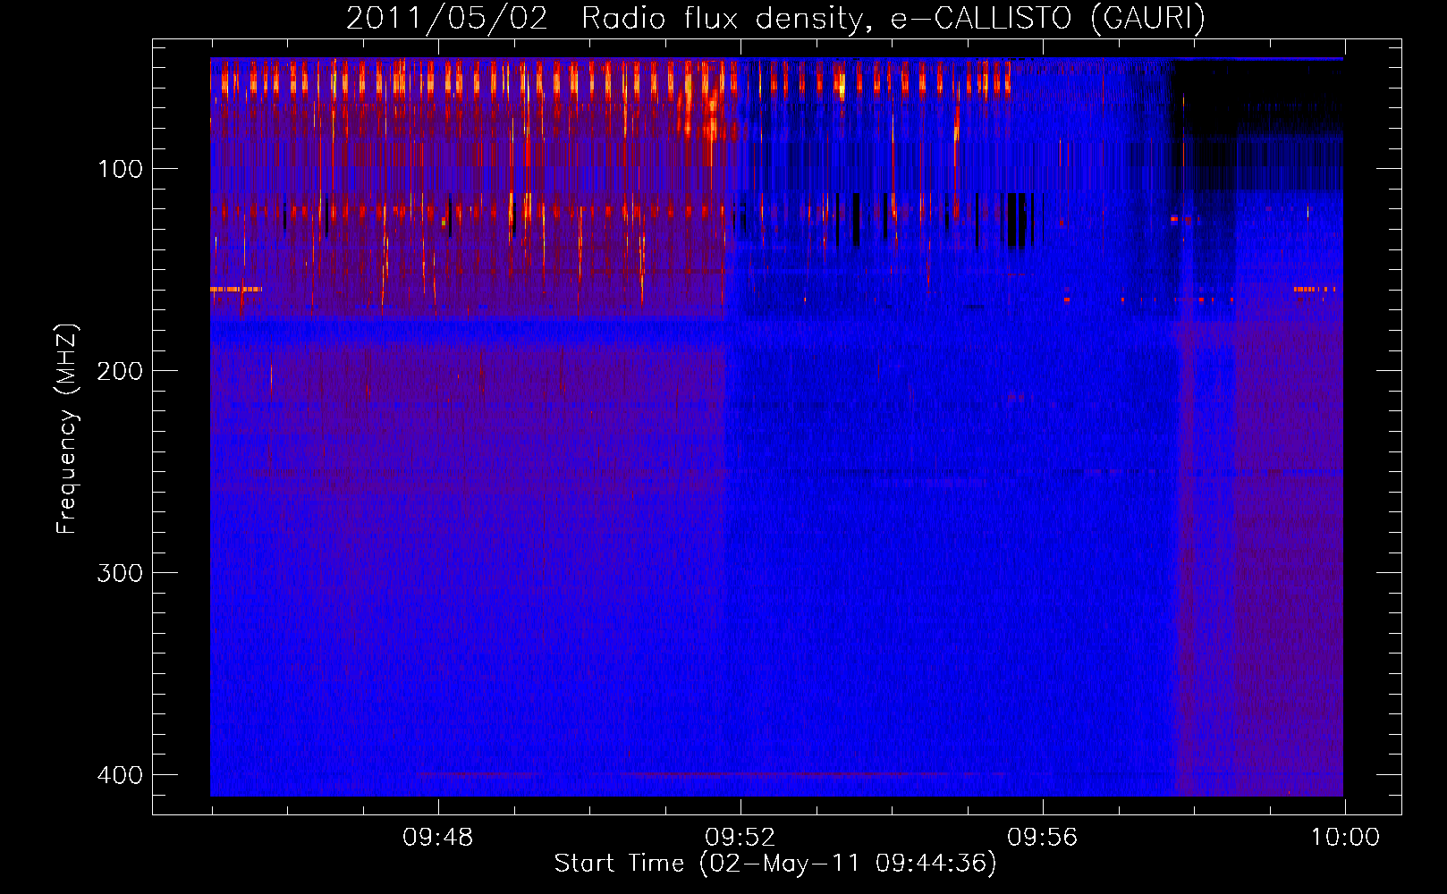This screenshot has width=1447, height=894.
Task: Click the 200 frequency tick label
Action: pos(120,371)
